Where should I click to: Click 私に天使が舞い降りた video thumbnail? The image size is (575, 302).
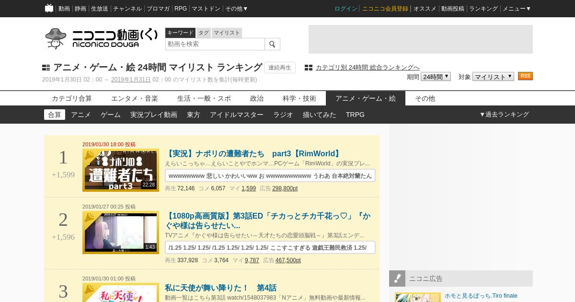click(121, 292)
